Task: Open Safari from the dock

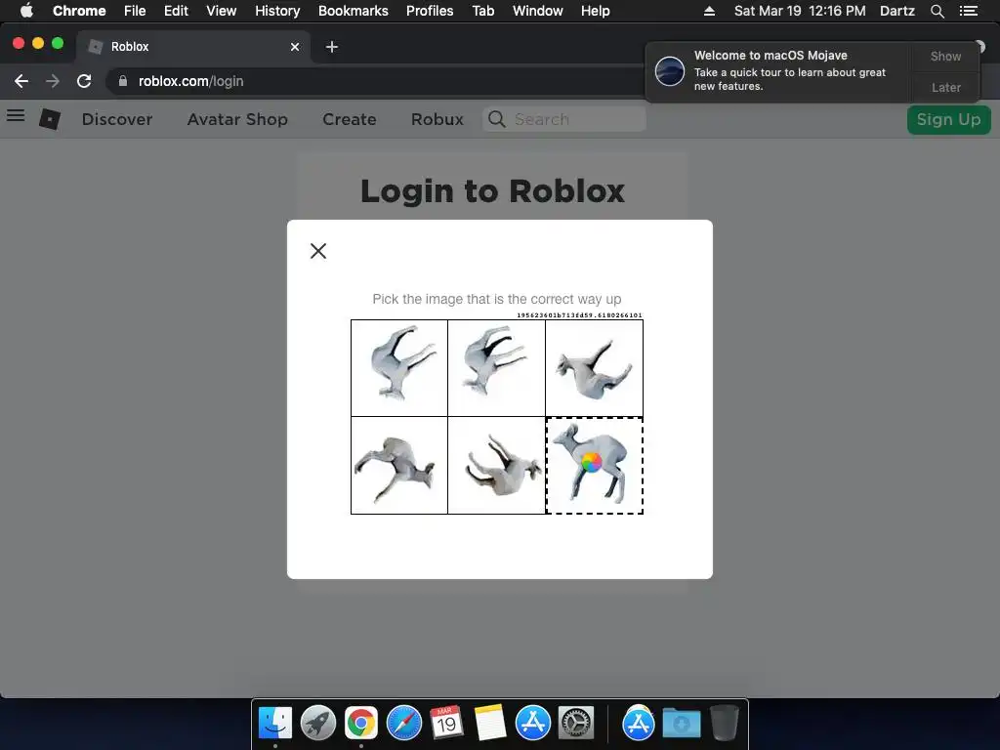Action: tap(403, 724)
